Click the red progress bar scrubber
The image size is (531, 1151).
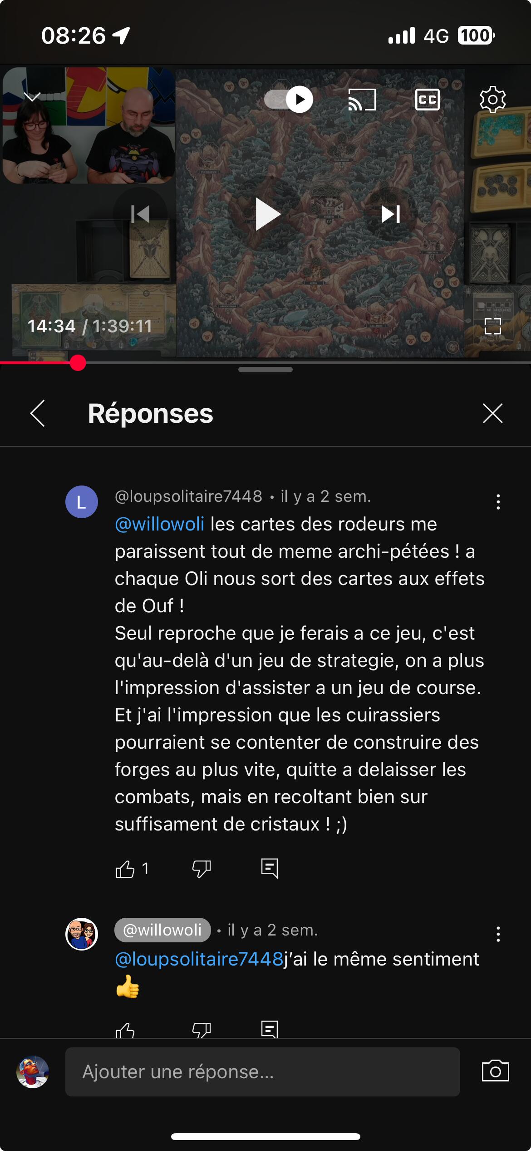pos(78,363)
